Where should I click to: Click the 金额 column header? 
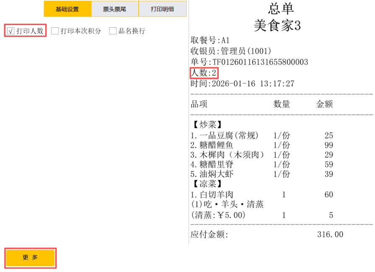(x=324, y=104)
